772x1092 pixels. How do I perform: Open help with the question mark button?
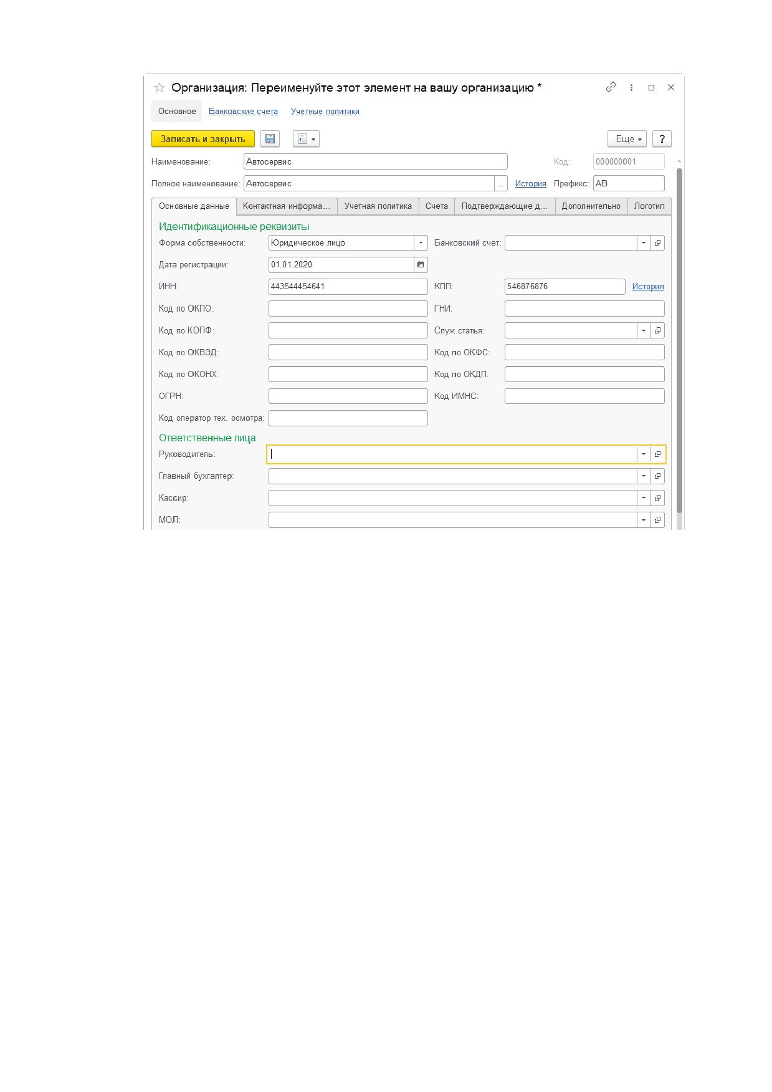click(x=662, y=139)
